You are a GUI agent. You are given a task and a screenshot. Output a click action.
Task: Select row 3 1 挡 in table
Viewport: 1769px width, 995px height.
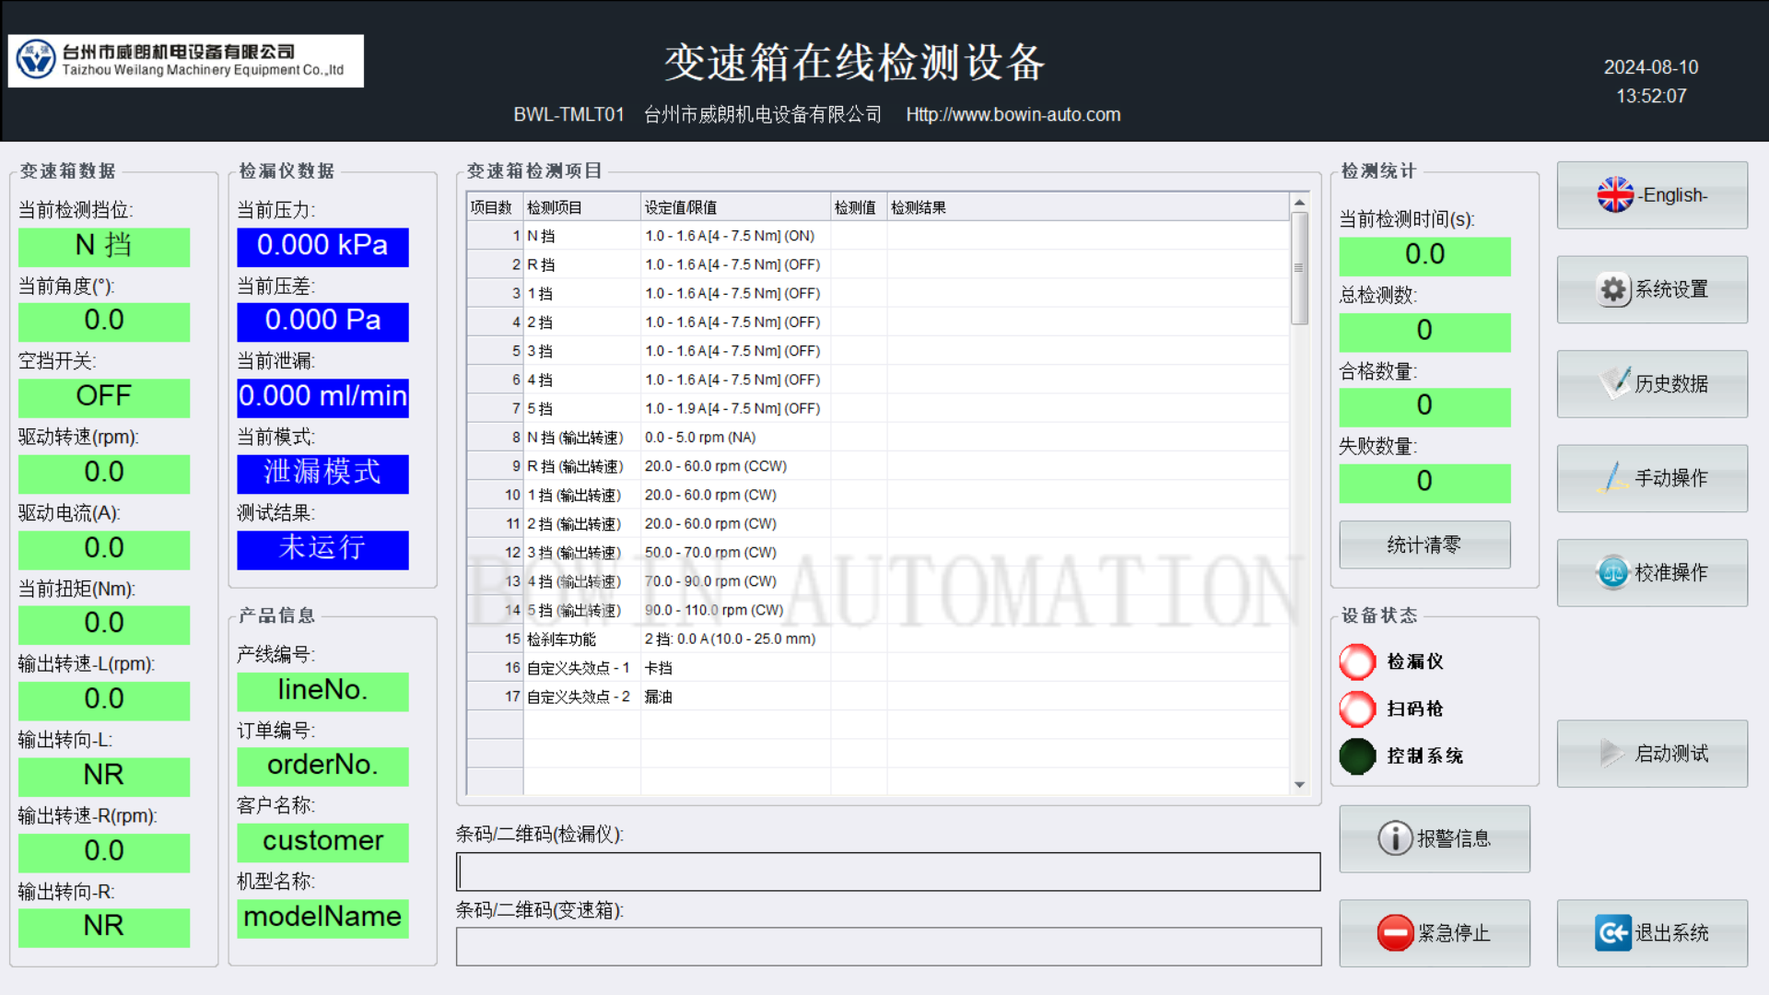(877, 293)
